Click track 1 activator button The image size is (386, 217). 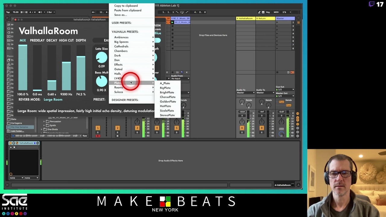click(x=98, y=128)
